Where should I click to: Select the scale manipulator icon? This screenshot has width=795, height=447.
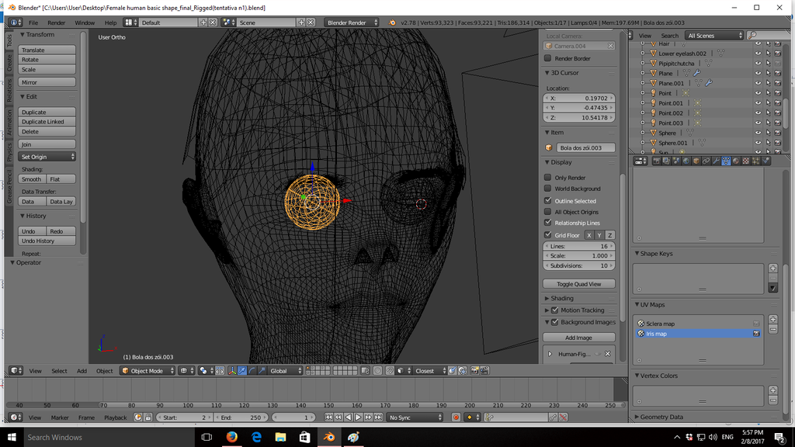pyautogui.click(x=262, y=371)
